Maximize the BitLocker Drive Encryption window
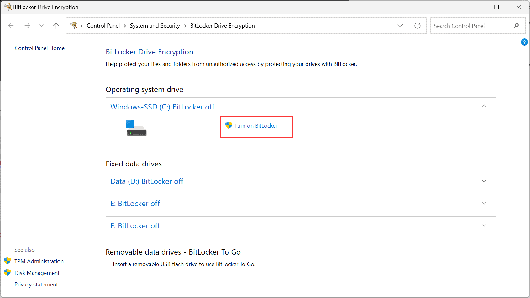Viewport: 530px width, 298px height. tap(496, 7)
